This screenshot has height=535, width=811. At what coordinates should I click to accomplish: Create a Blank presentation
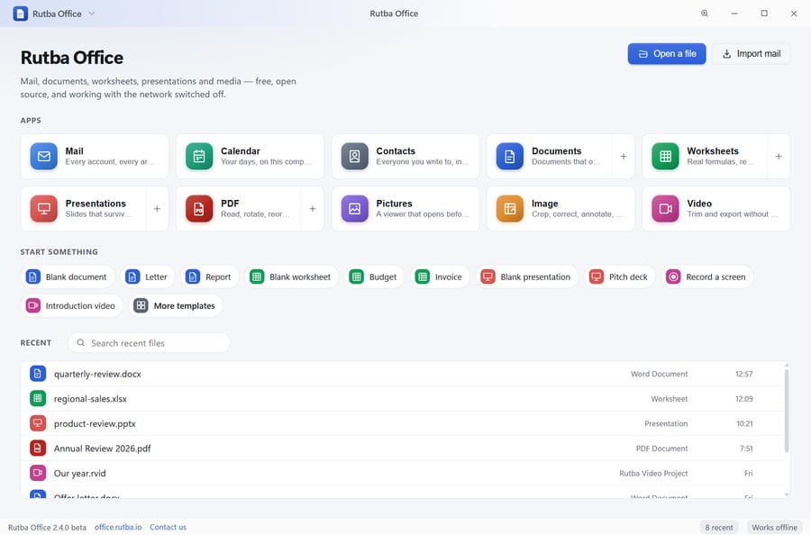[526, 277]
